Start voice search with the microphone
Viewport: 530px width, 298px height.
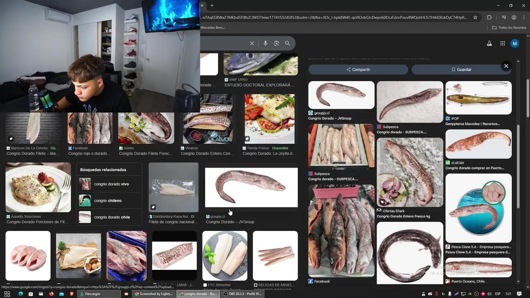[x=265, y=43]
